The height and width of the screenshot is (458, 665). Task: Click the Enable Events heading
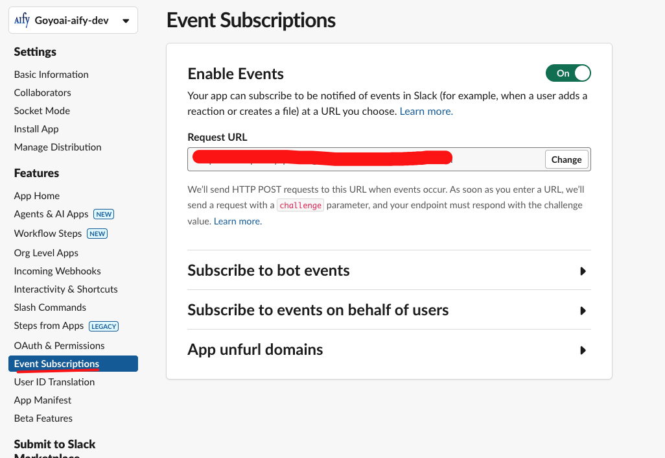click(x=235, y=74)
